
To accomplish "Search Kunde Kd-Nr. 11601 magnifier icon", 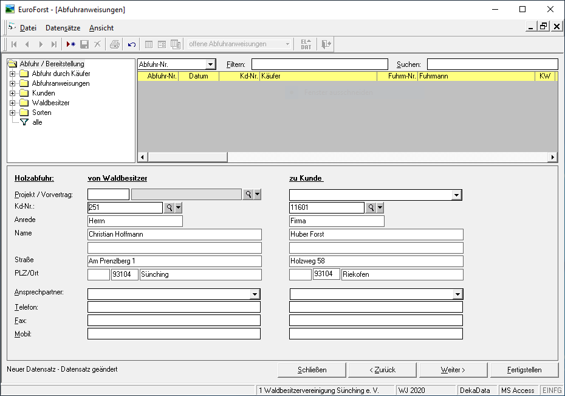I will (x=371, y=208).
